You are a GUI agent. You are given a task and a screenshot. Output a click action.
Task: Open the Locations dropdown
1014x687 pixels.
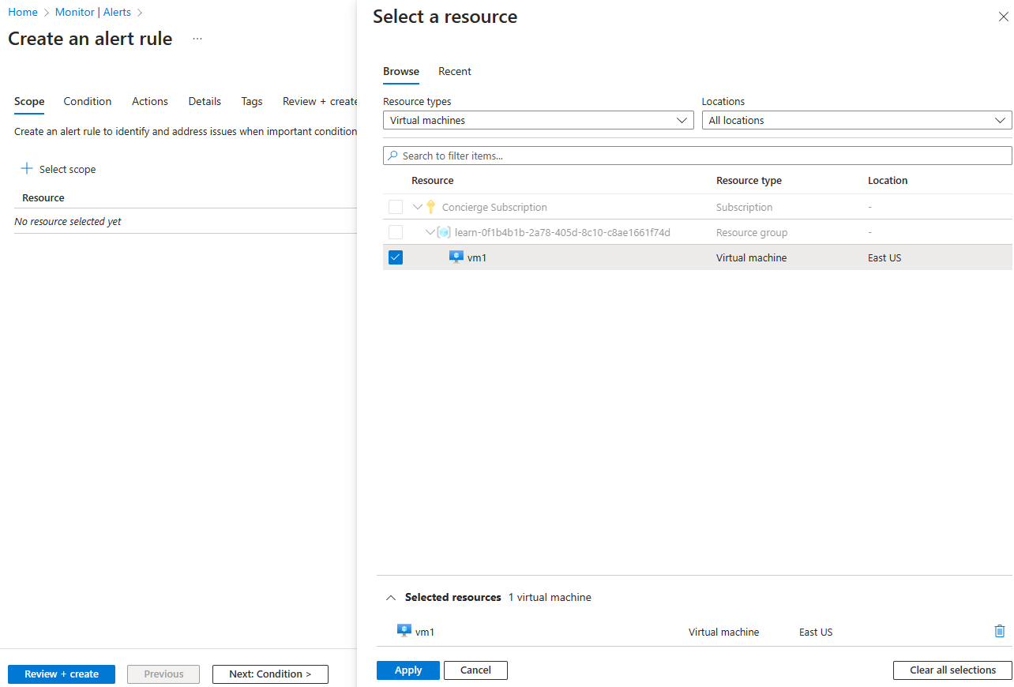coord(857,120)
